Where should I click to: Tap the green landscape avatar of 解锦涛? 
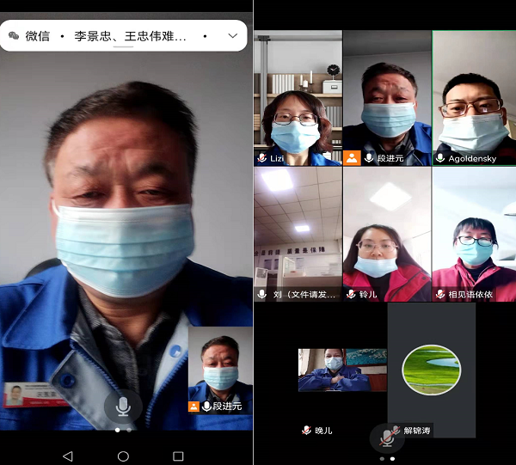[431, 370]
